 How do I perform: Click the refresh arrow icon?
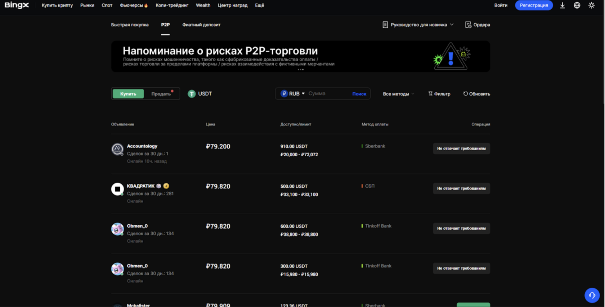click(x=465, y=93)
